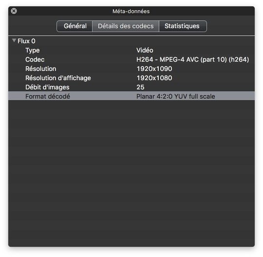263x257 pixels.
Task: Switch to the Statistiques tab
Action: [x=183, y=26]
